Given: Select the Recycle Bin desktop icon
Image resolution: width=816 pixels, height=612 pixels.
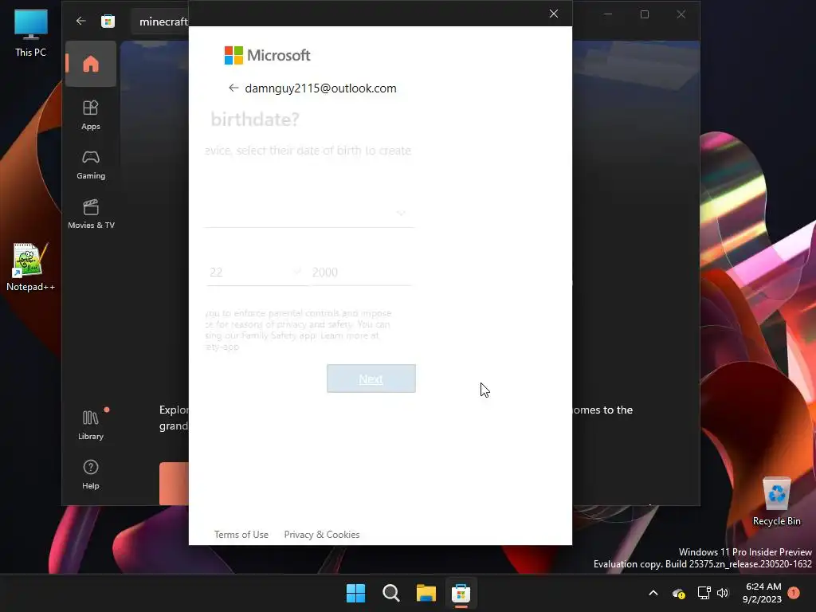Looking at the screenshot, I should click(x=776, y=502).
